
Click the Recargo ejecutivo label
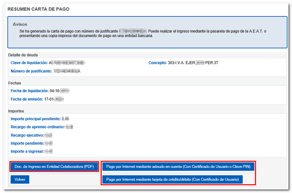coord(27,135)
